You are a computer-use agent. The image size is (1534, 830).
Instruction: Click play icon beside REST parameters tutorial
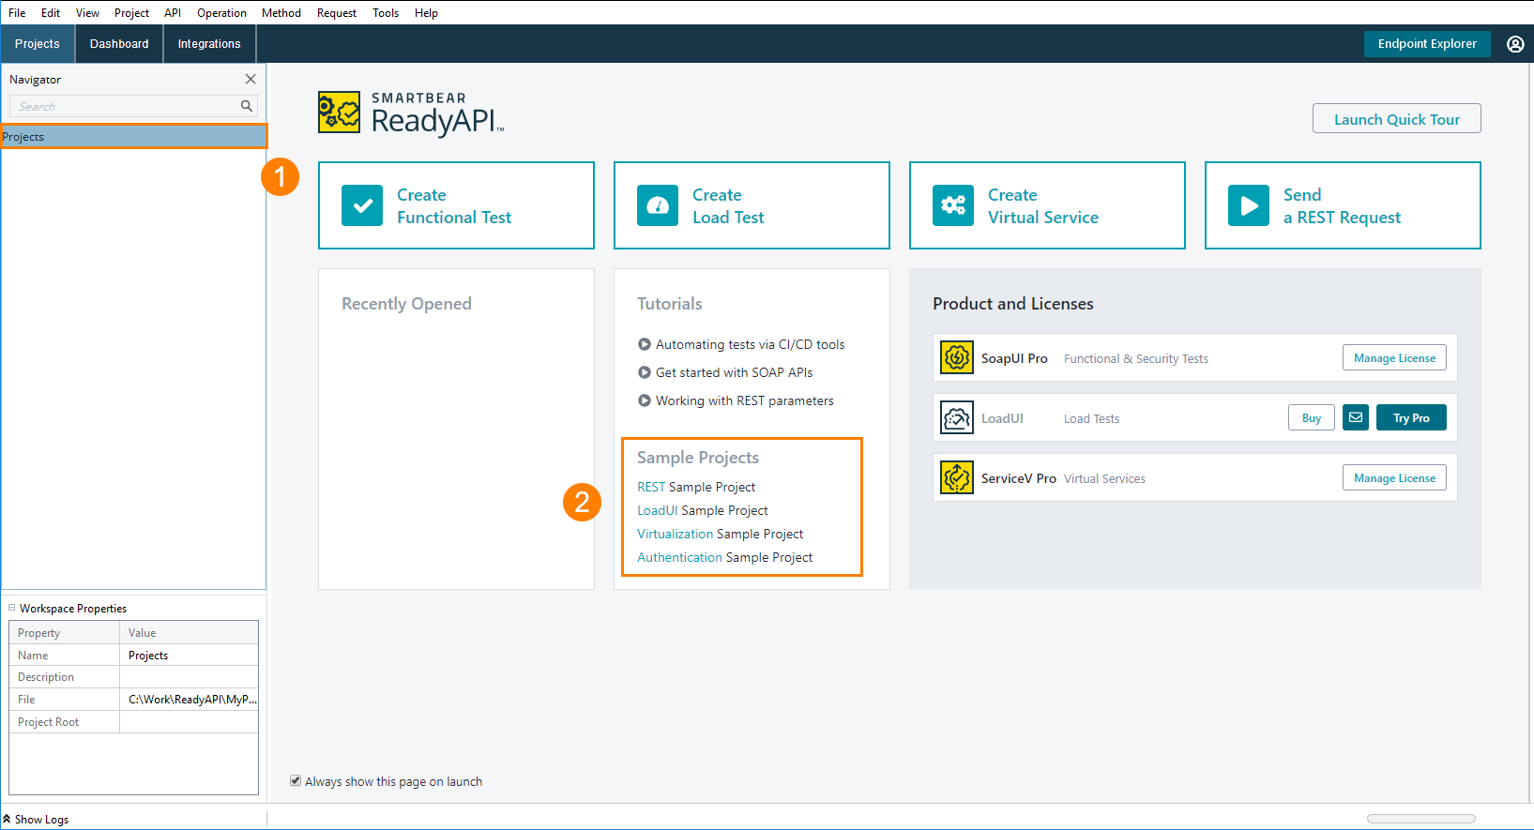pyautogui.click(x=645, y=400)
